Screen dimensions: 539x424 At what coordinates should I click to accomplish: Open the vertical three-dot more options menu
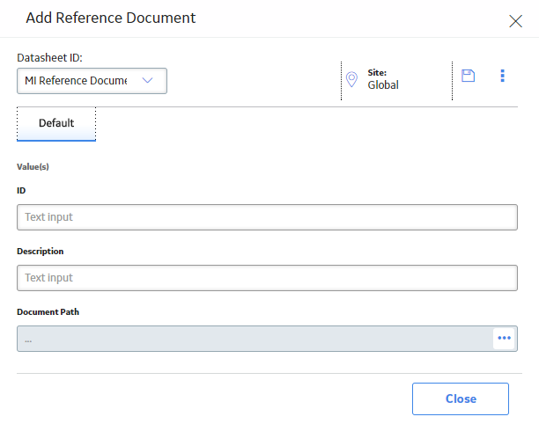(502, 76)
